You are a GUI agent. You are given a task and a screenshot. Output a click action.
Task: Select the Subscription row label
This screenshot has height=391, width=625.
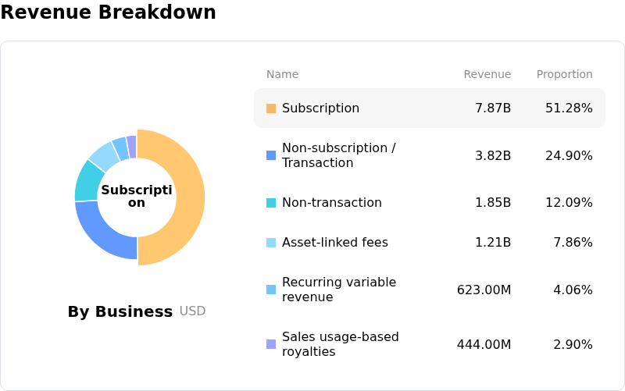320,108
